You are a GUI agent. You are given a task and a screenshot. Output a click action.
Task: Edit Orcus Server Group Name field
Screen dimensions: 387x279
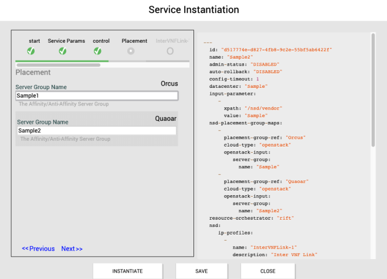[96, 96]
